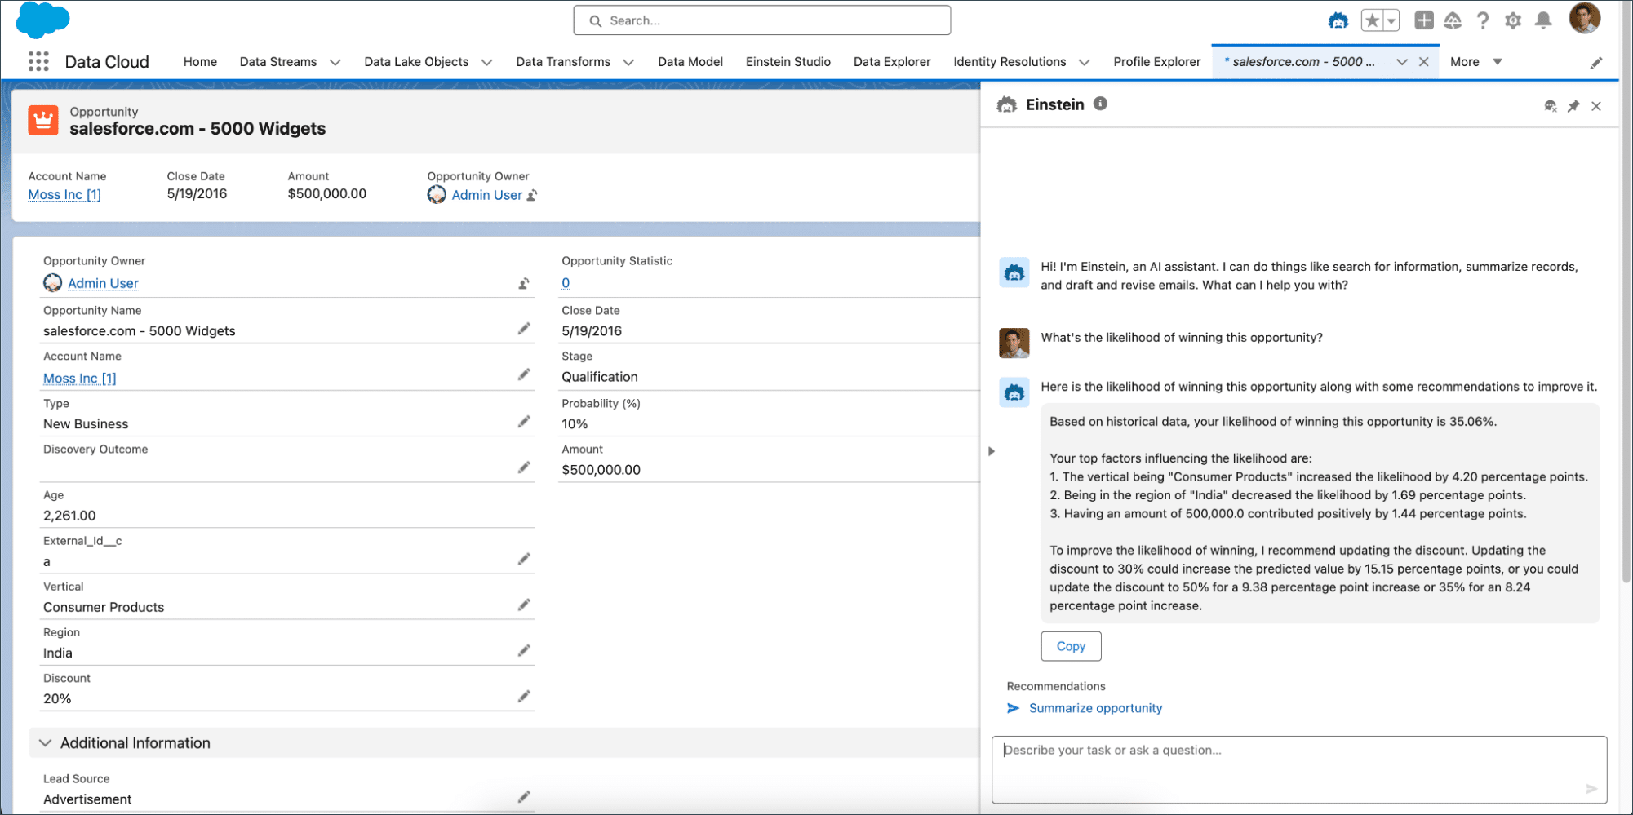Open Data Explorer tab
This screenshot has height=815, width=1633.
point(892,62)
